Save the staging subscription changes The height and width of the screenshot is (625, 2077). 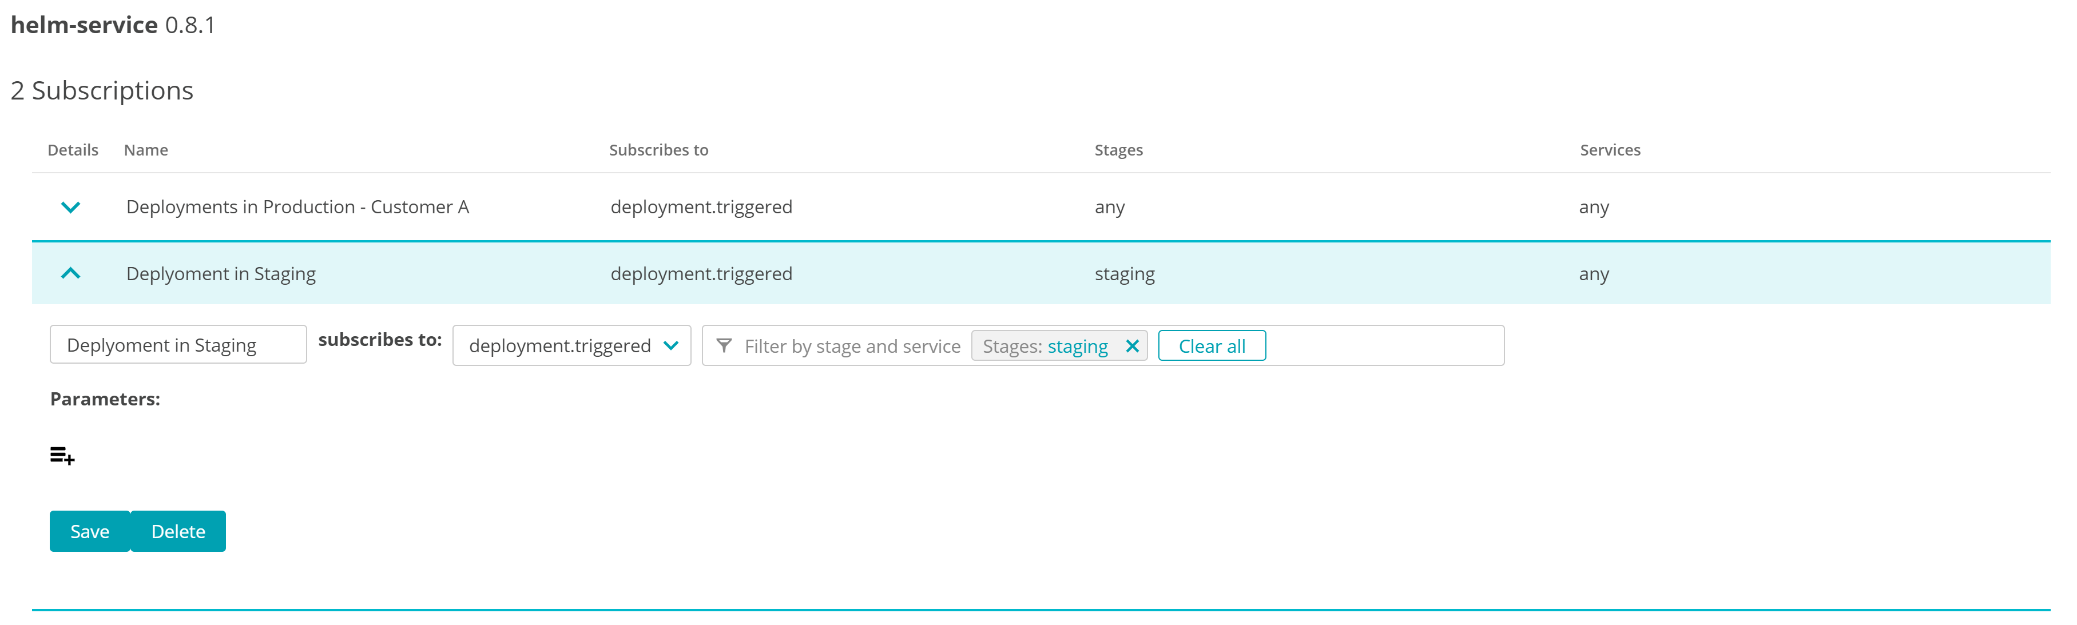click(x=89, y=531)
